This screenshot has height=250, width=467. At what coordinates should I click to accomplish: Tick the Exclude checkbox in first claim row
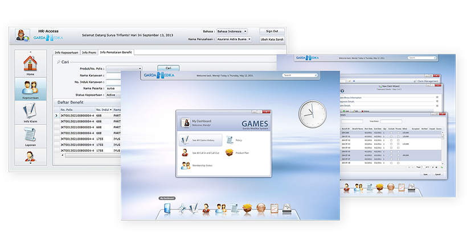click(x=391, y=132)
